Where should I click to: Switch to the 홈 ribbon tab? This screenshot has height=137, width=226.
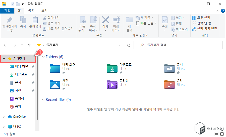coord(19,11)
